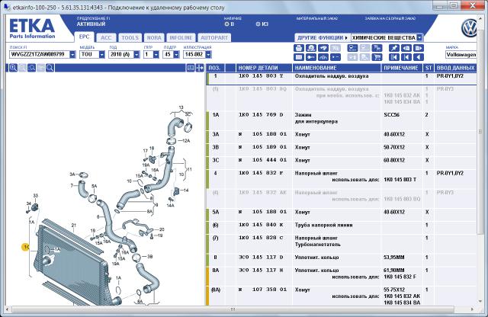Select part number 1K0 145 769 D
The width and height of the screenshot is (488, 317).
tap(261, 115)
